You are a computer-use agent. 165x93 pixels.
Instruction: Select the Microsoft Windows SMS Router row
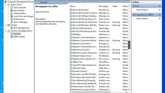pos(99,25)
